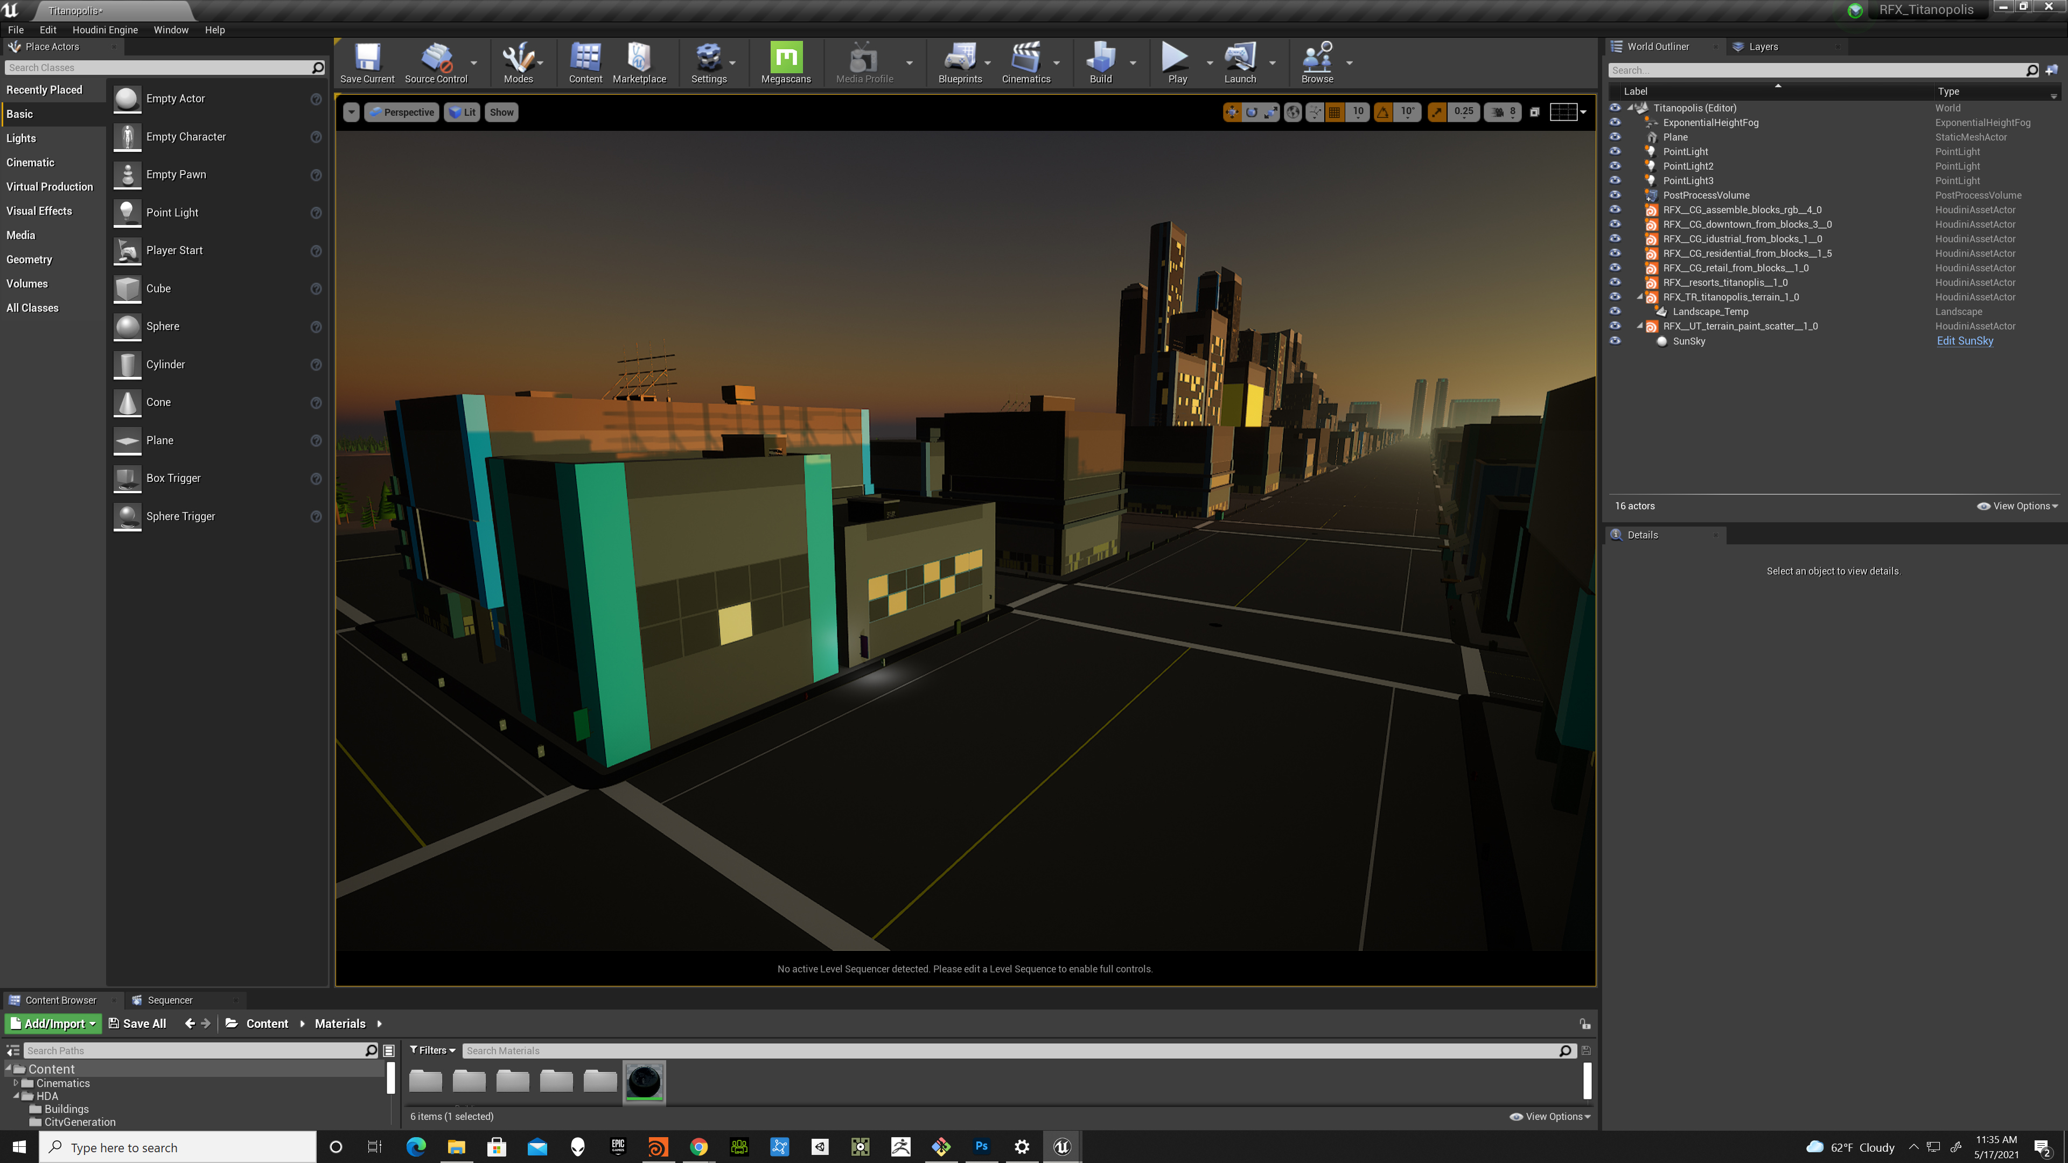Viewport: 2068px width, 1163px height.
Task: Toggle visibility of Landscape_Temp
Action: (1615, 311)
